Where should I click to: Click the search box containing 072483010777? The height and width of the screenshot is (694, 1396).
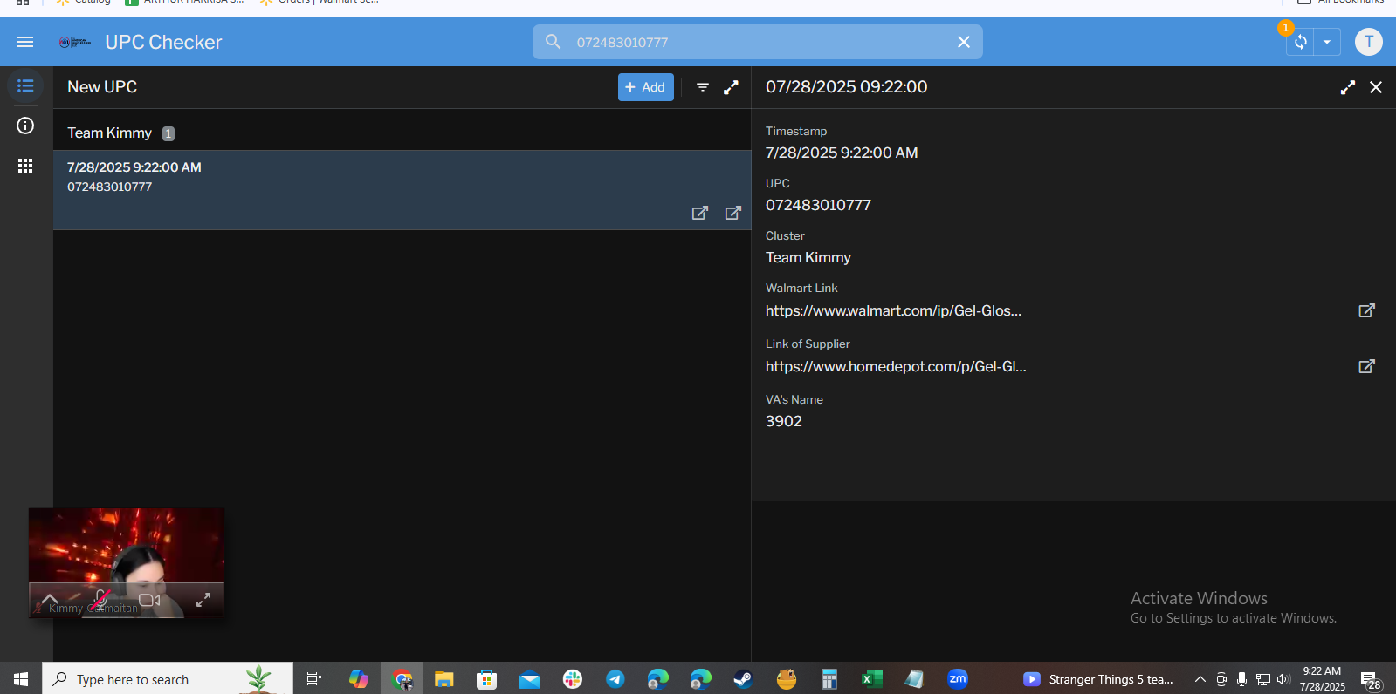tap(751, 42)
